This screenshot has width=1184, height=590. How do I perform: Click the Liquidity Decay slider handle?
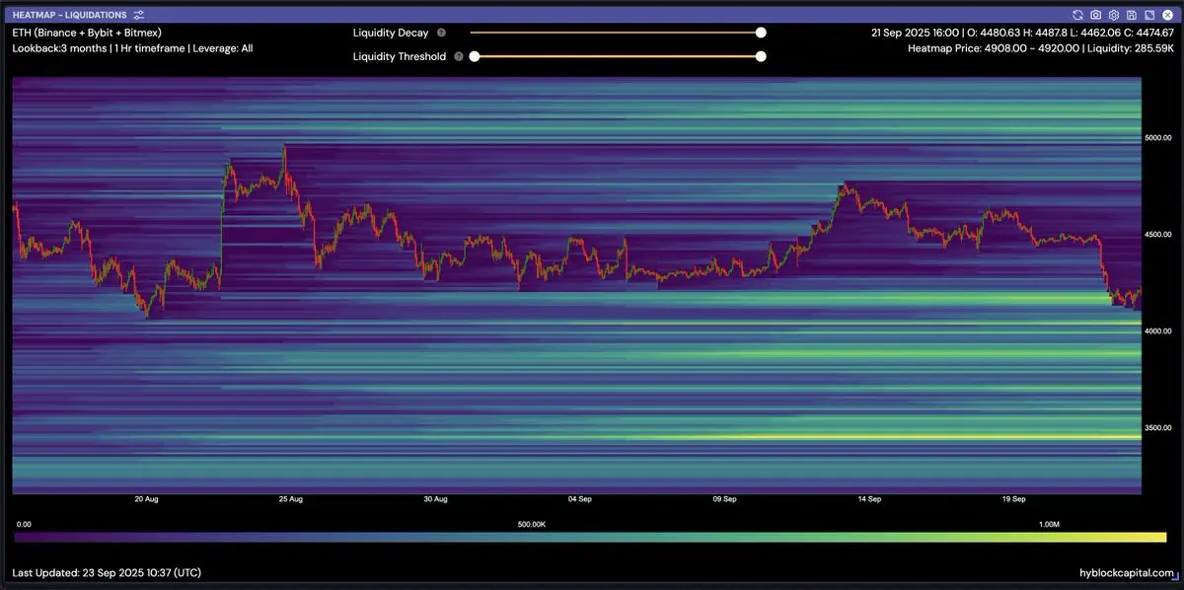[761, 33]
